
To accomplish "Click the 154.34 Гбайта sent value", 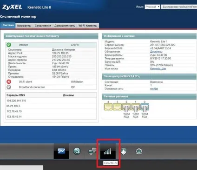I will pyautogui.click(x=60, y=77).
